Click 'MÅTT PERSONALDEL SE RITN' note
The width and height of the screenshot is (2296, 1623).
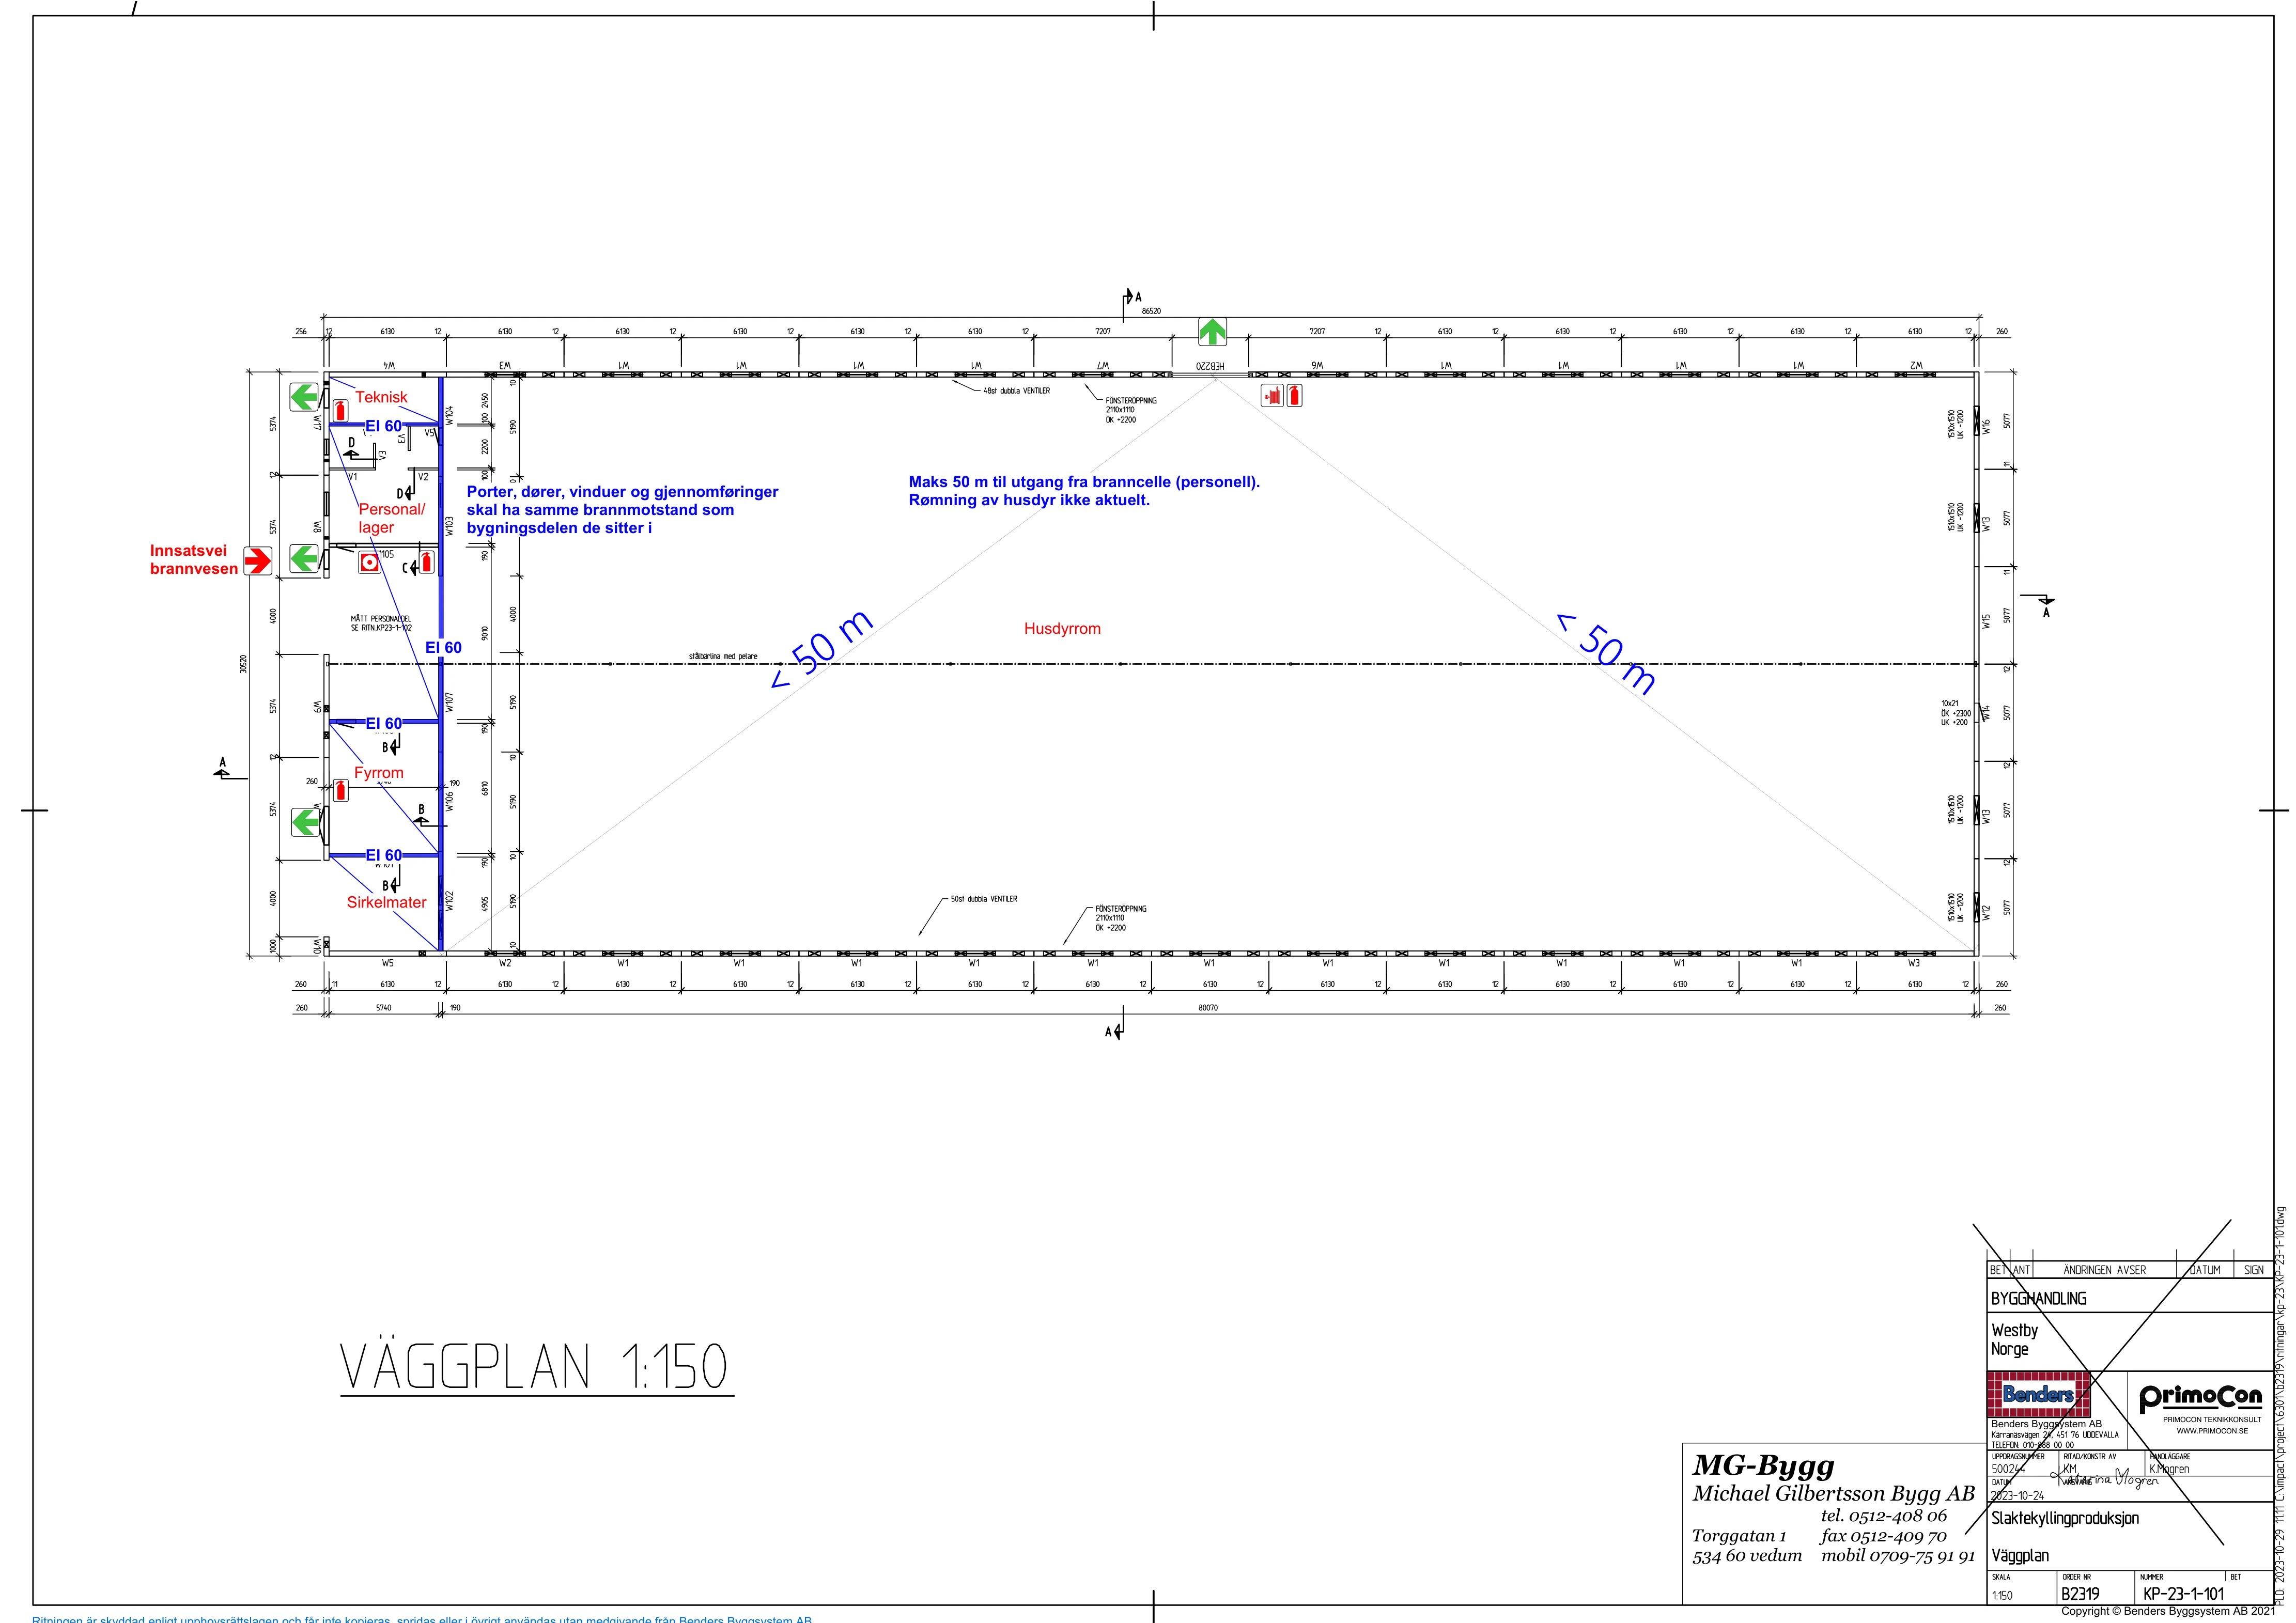coord(381,624)
